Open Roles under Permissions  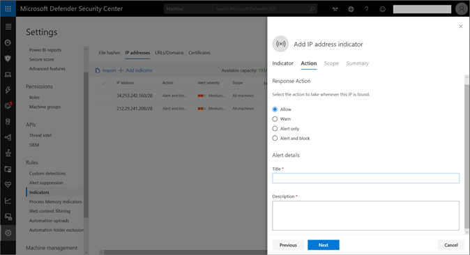(34, 98)
